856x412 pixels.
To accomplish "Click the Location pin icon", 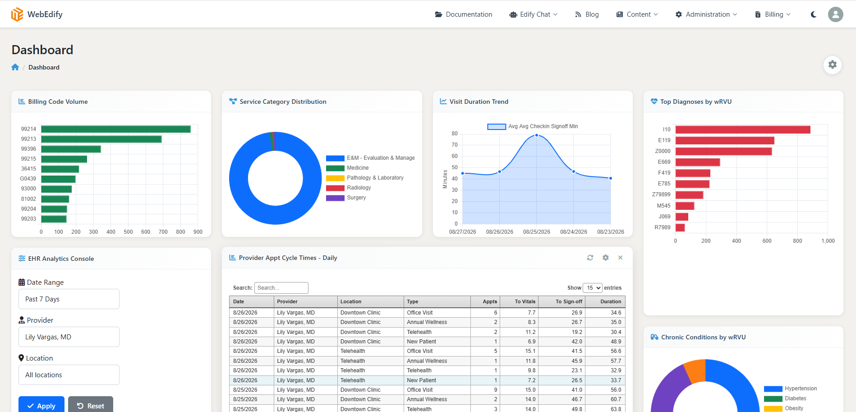I will (21, 358).
